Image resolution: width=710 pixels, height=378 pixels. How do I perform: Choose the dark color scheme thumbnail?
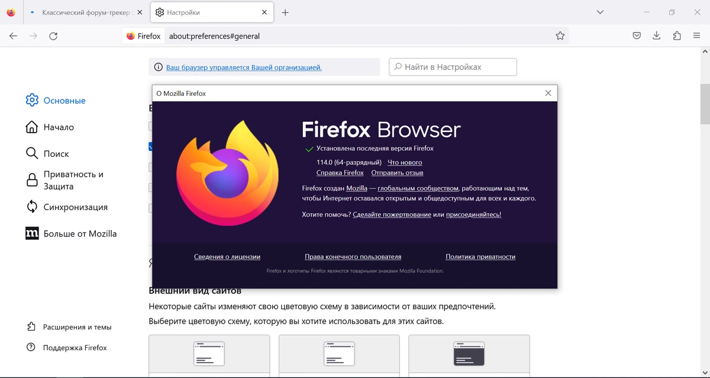[469, 355]
